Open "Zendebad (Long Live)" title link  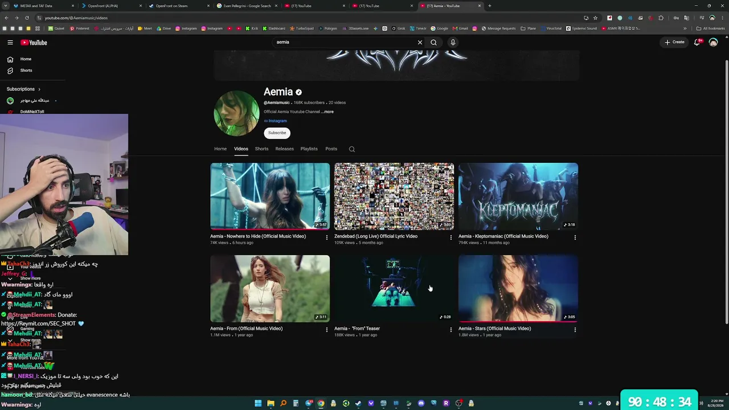point(376,236)
